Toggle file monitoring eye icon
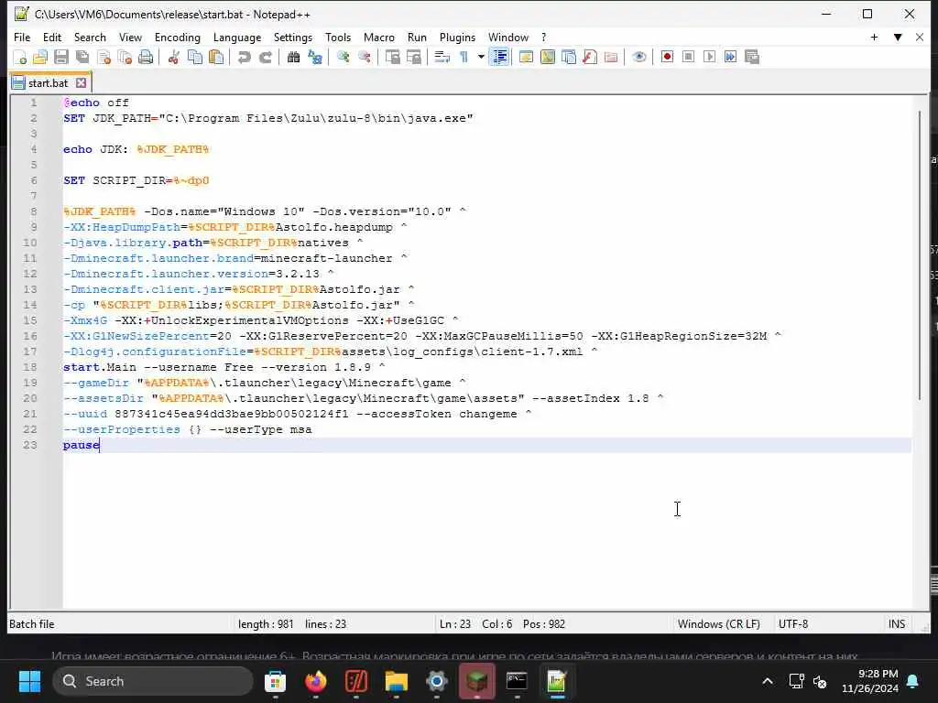The width and height of the screenshot is (938, 703). pos(638,58)
